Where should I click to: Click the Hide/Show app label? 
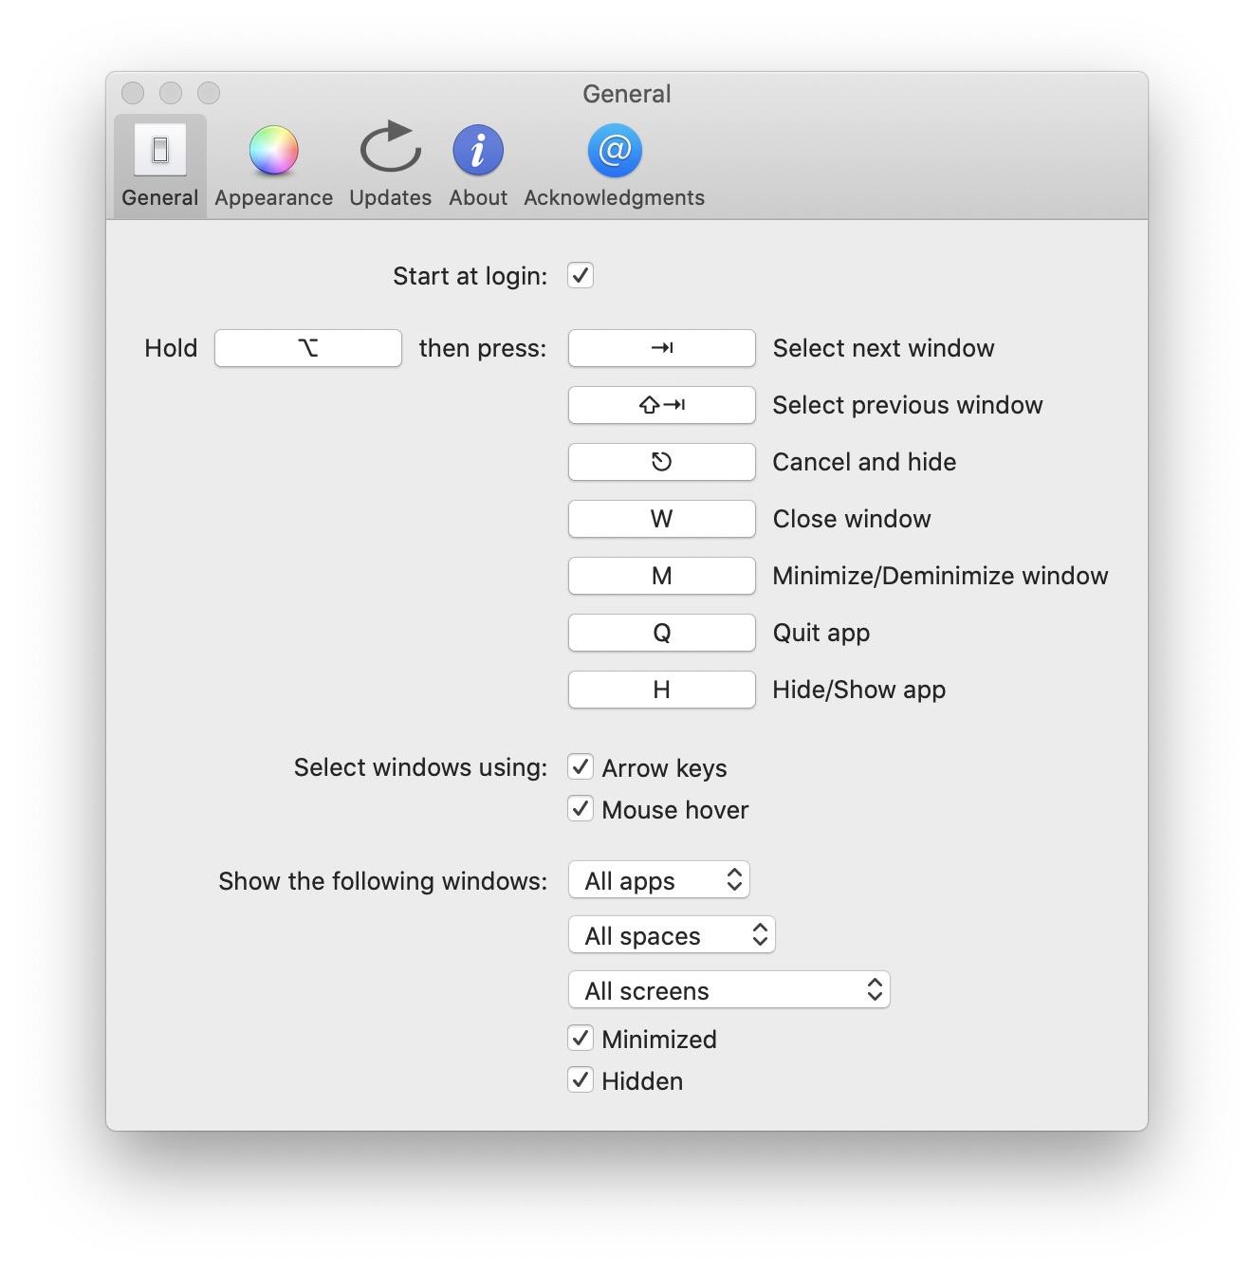point(859,690)
